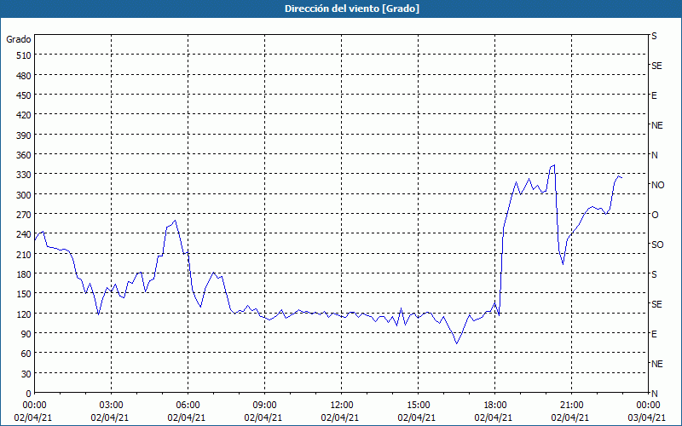Click the SE compass label level with 480
The image size is (682, 426).
tap(656, 66)
